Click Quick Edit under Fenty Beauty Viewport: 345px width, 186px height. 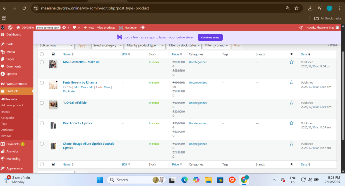point(87,87)
